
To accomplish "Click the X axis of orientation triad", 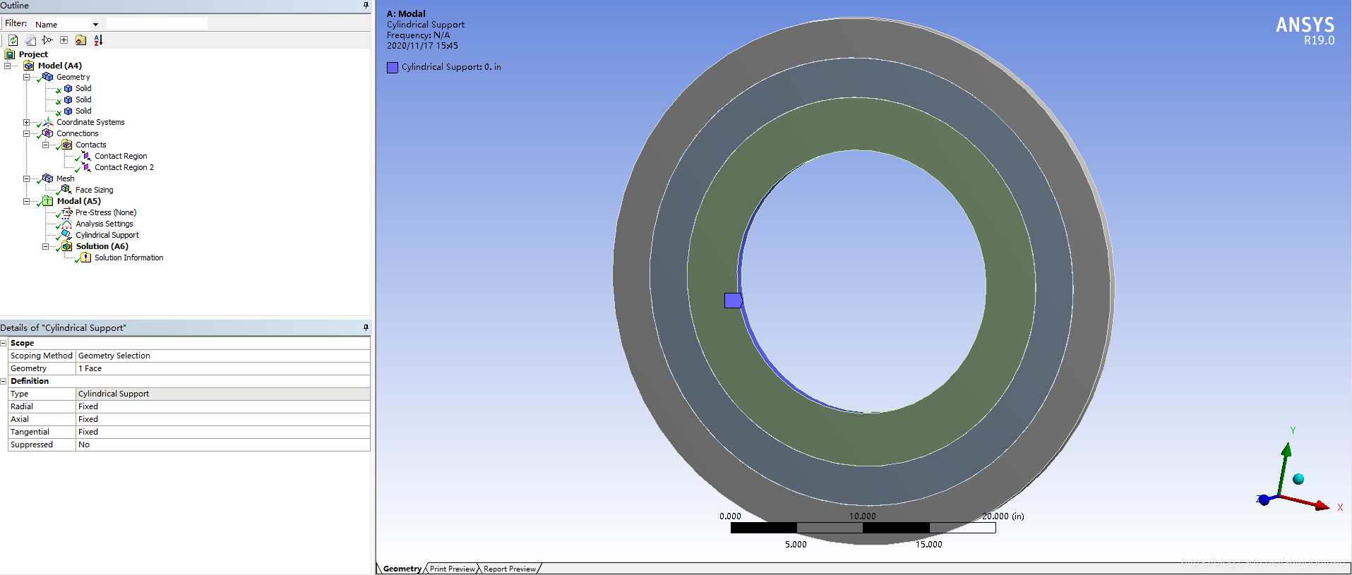I will click(x=1305, y=502).
